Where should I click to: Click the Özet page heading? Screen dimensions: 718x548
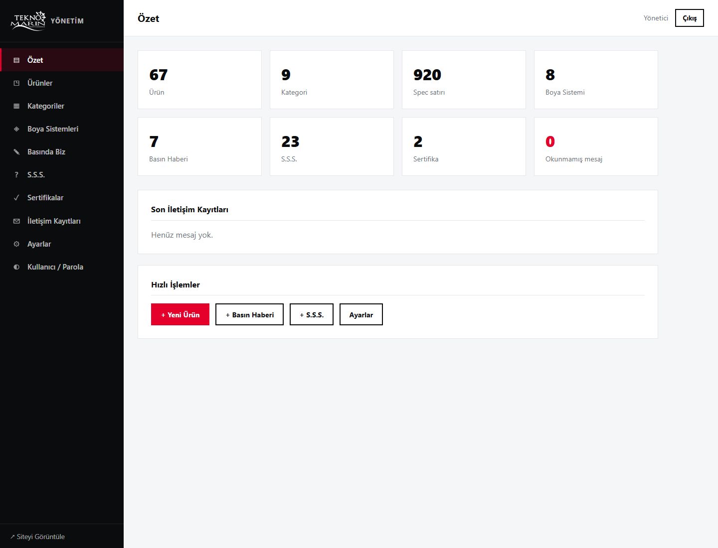[148, 18]
